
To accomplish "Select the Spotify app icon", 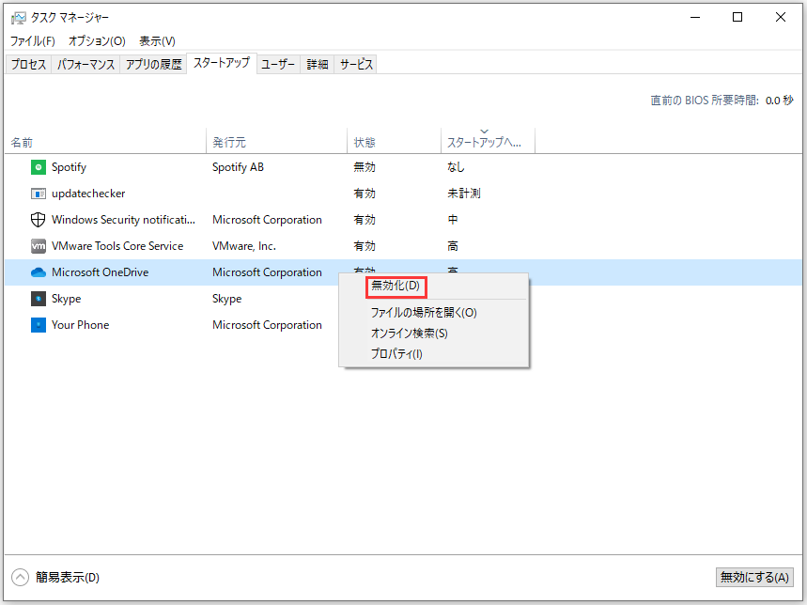I will (38, 166).
